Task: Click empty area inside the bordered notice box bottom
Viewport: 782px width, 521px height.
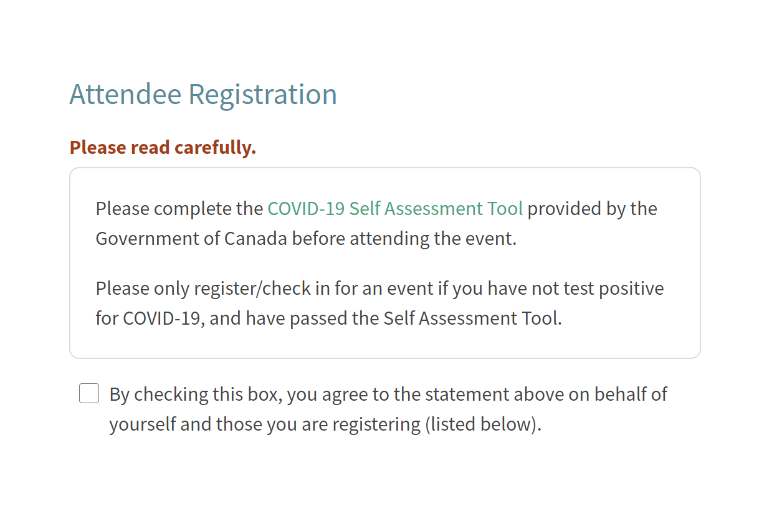Action: coord(384,344)
